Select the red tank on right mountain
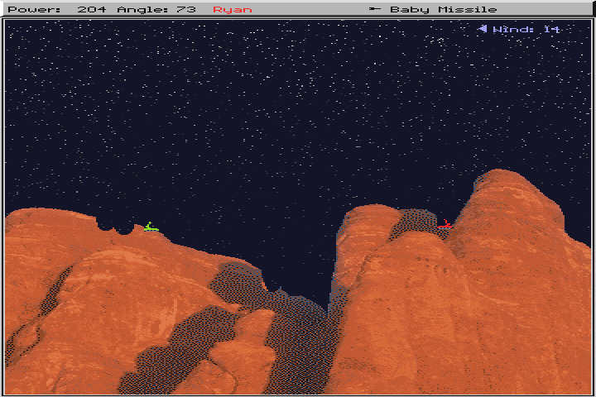The height and width of the screenshot is (397, 596). click(445, 224)
